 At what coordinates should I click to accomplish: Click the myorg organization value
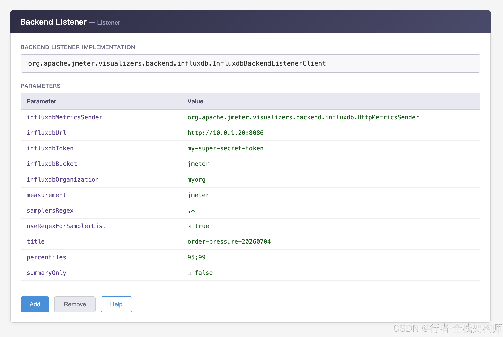tap(197, 180)
